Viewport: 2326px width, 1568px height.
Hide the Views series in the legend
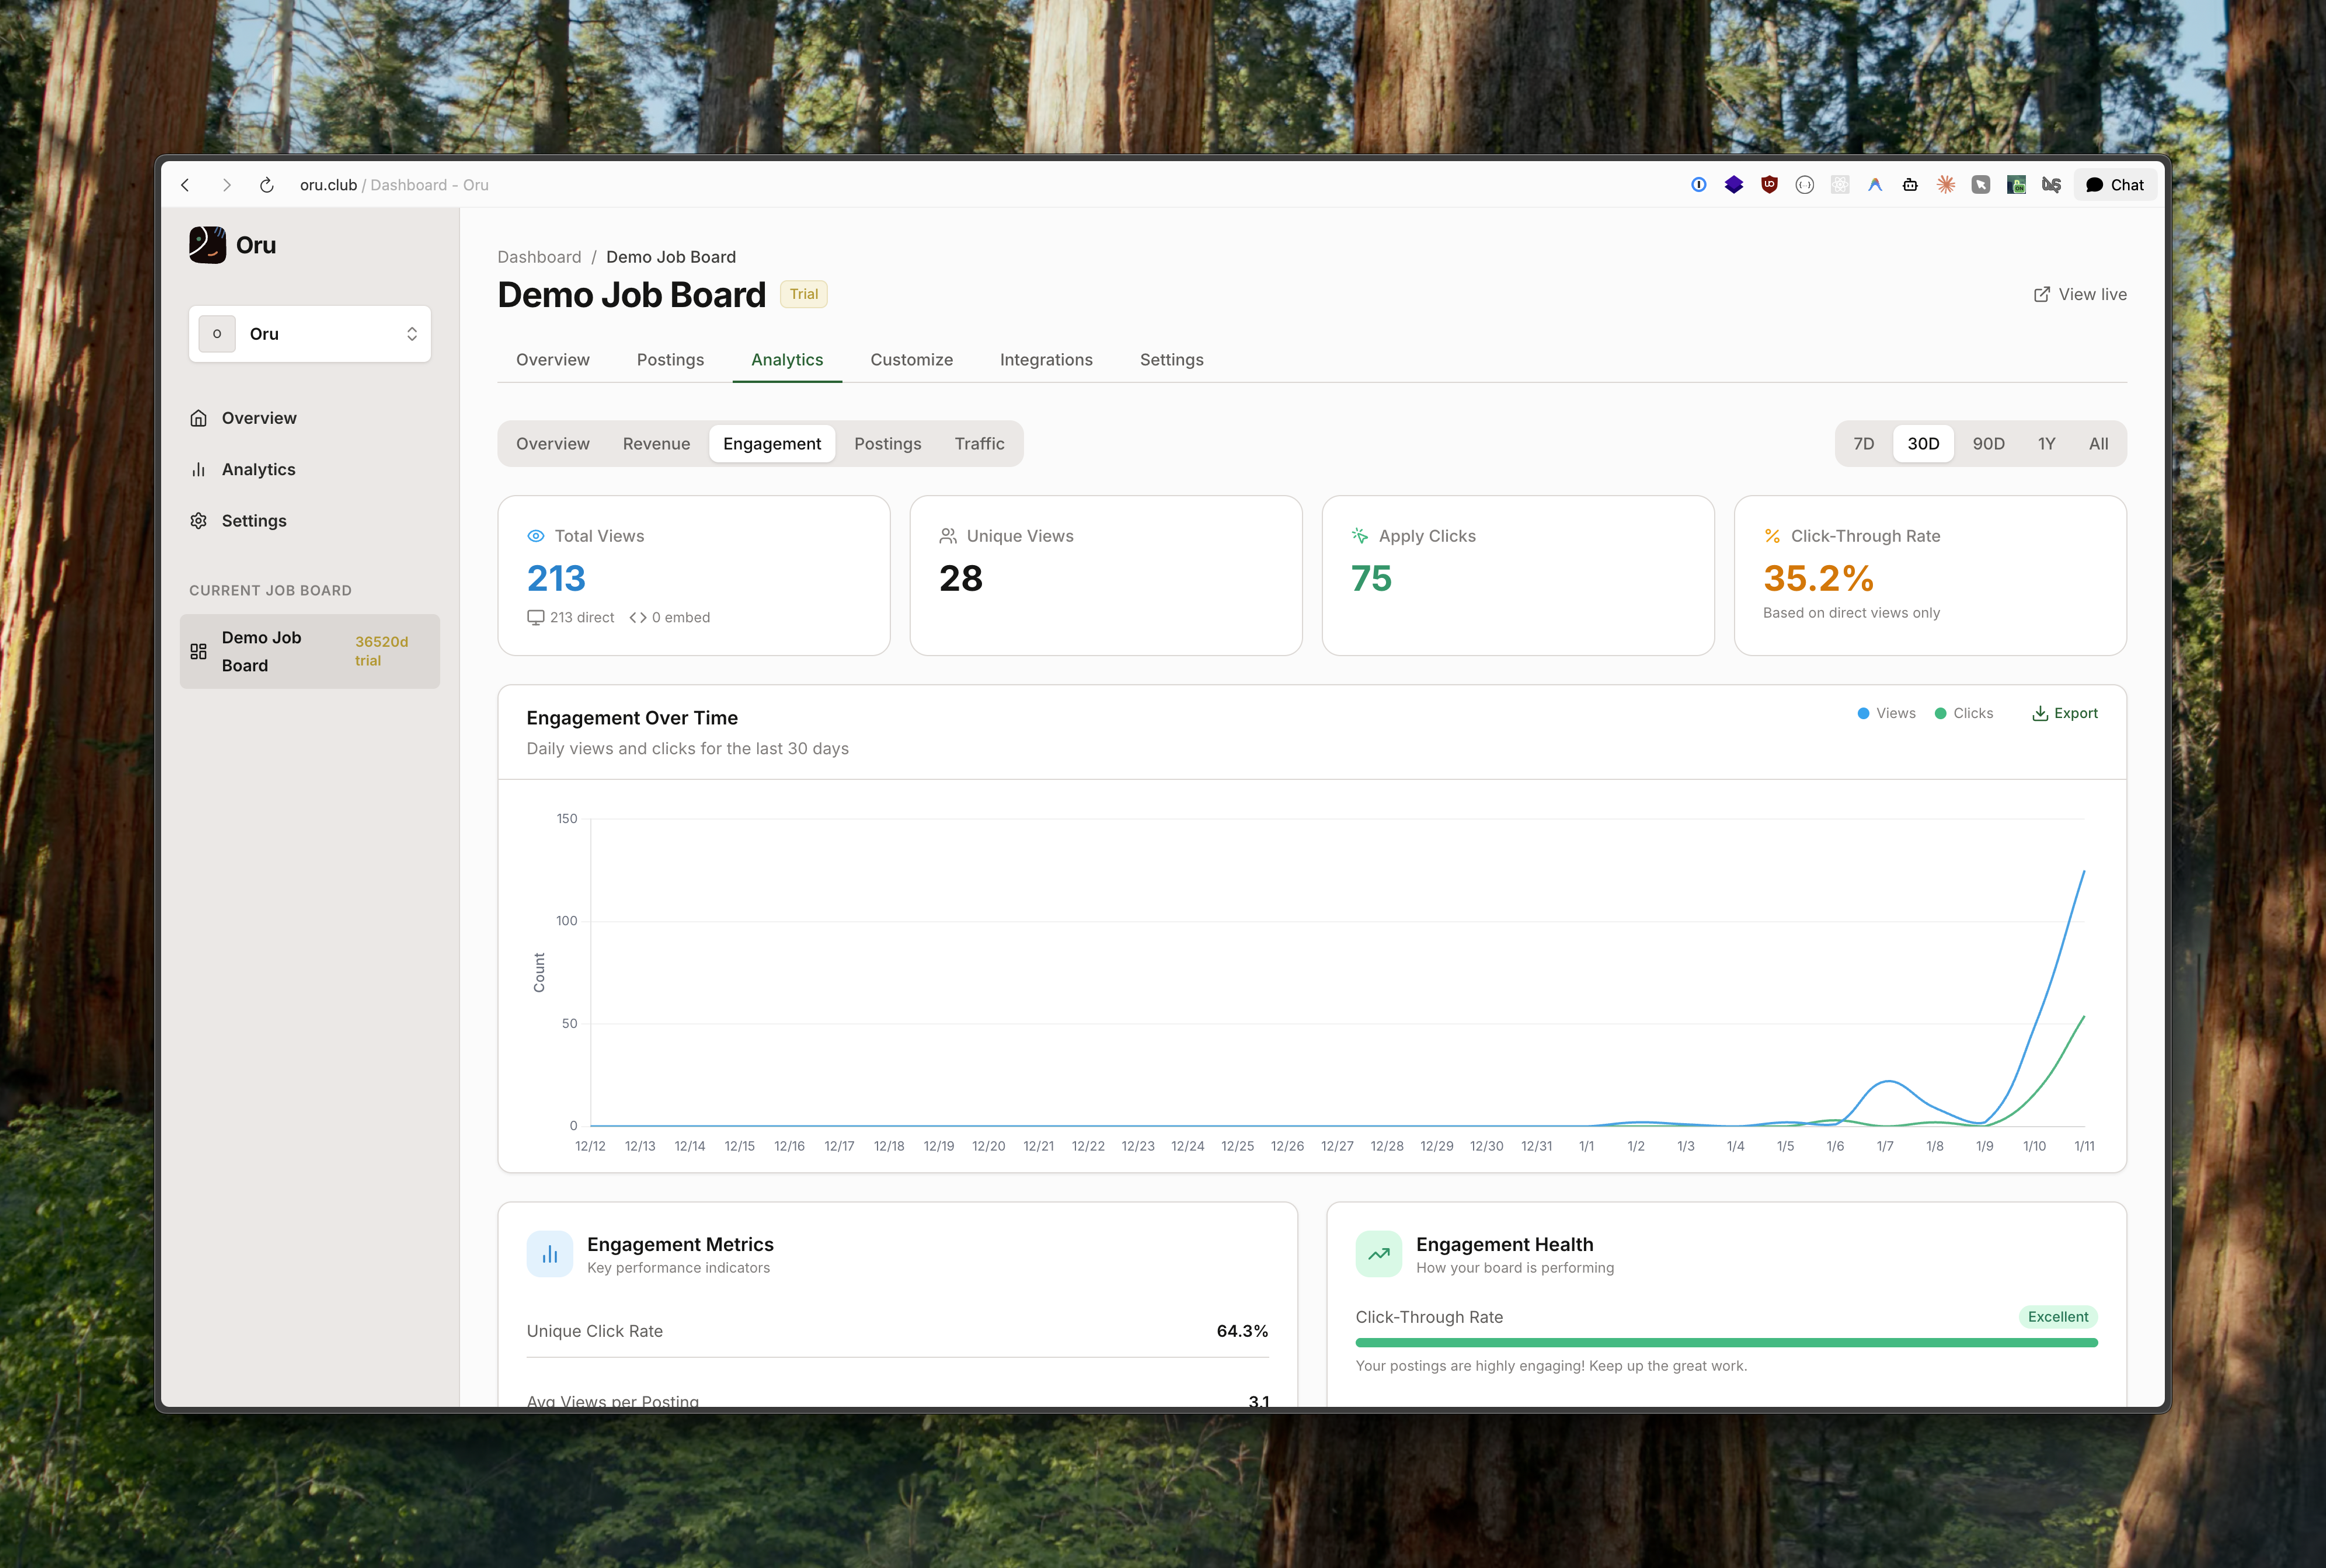(1886, 713)
